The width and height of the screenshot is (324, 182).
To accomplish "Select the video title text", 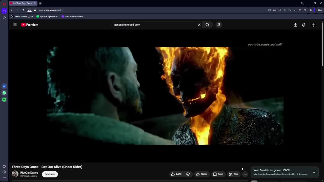I will [x=47, y=167].
